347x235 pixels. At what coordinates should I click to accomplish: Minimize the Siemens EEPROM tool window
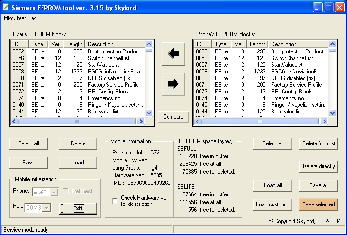317,8
